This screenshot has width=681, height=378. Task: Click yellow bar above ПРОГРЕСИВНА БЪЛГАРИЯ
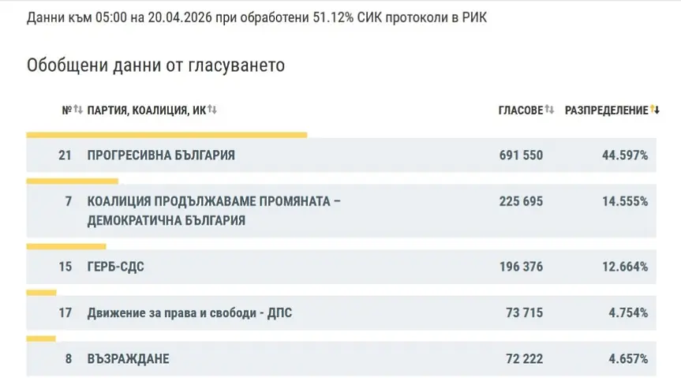[x=167, y=135]
